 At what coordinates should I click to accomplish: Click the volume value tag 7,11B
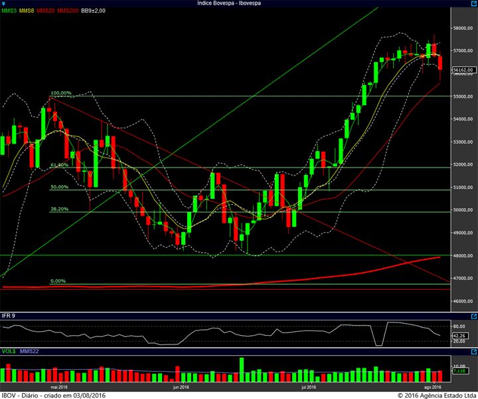coord(460,371)
